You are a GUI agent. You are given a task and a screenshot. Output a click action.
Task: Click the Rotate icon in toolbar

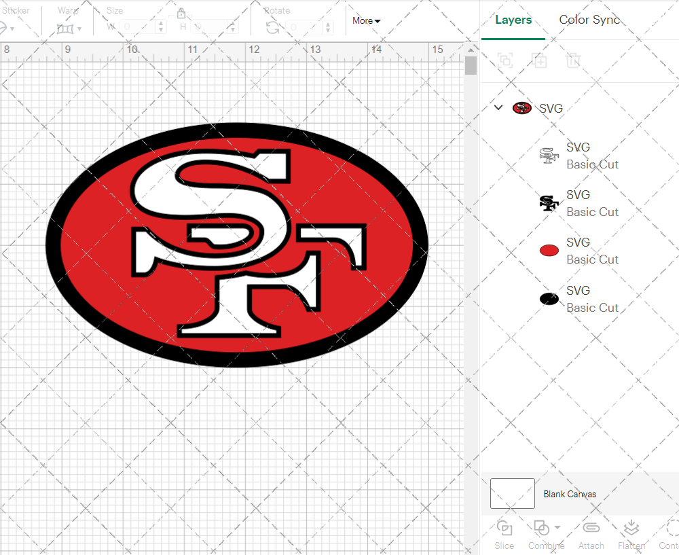pos(272,28)
